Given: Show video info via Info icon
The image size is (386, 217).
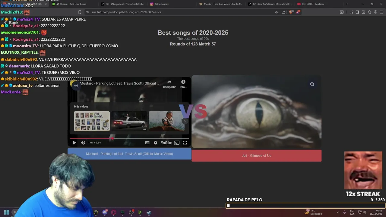Looking at the screenshot, I should pos(183,84).
